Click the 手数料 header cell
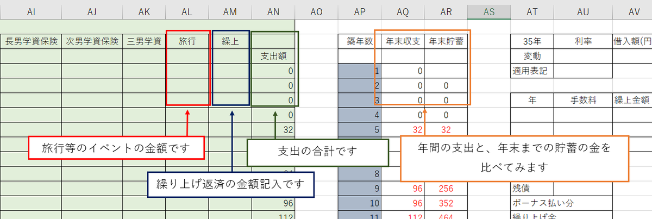Viewport: 652px width, 219px height. tap(584, 100)
